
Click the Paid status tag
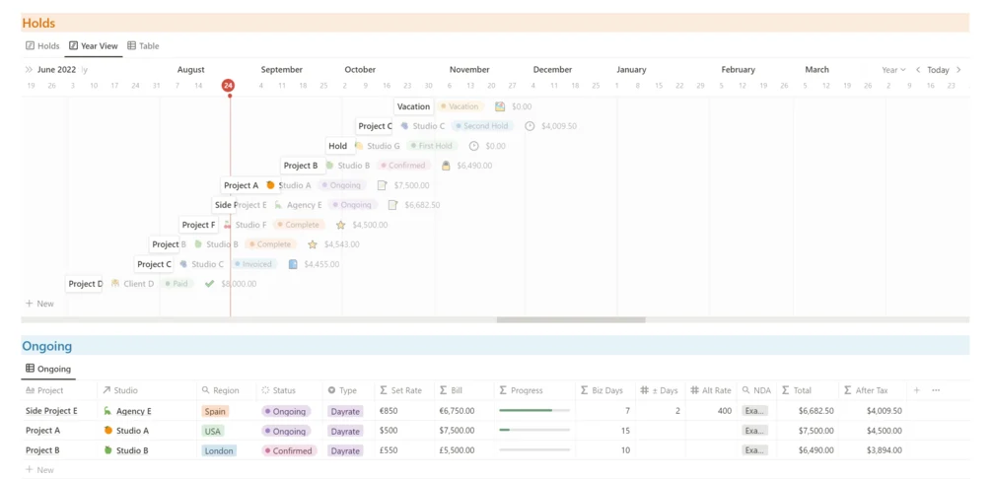(x=177, y=284)
